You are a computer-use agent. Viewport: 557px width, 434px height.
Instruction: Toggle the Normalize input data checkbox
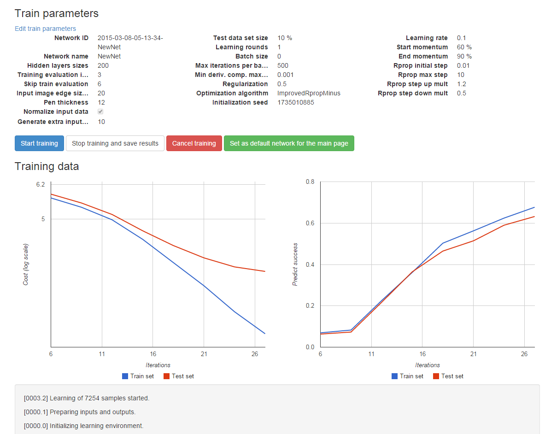(x=100, y=112)
